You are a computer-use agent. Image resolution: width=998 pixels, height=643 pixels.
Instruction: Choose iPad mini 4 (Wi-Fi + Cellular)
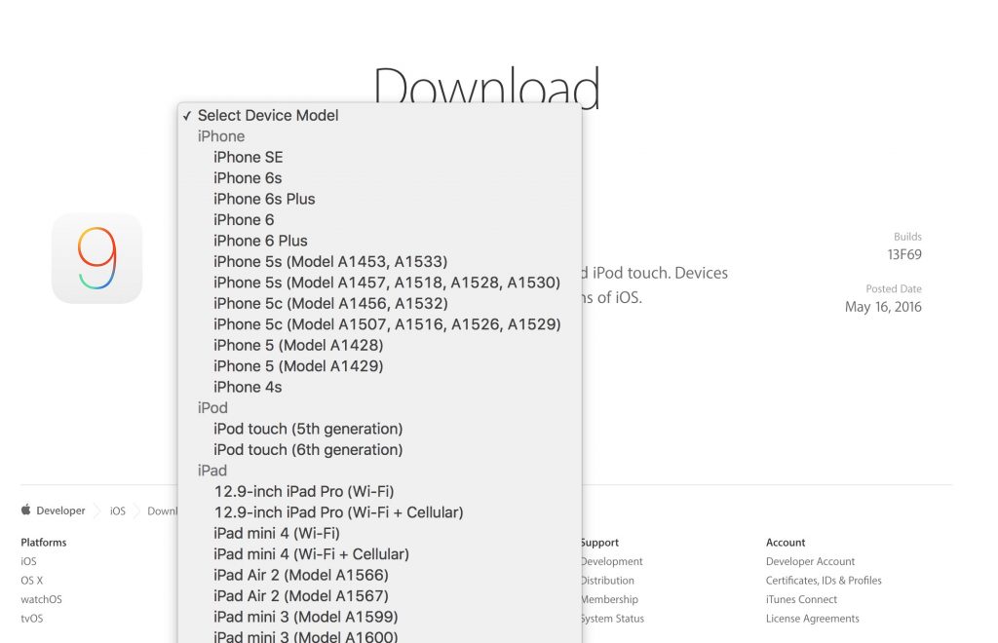312,553
